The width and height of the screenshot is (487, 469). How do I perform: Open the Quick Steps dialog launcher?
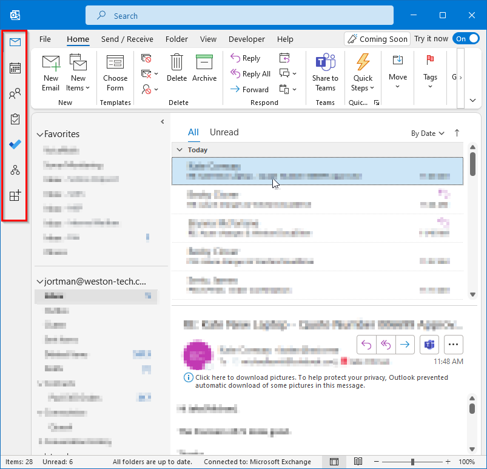(x=377, y=103)
